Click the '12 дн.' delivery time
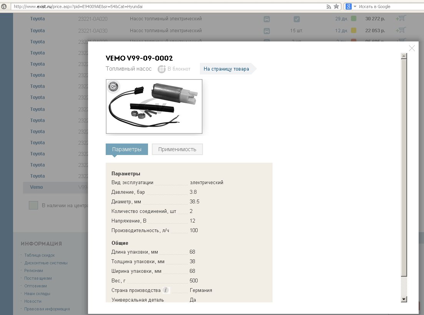This screenshot has width=424, height=315. point(341,30)
